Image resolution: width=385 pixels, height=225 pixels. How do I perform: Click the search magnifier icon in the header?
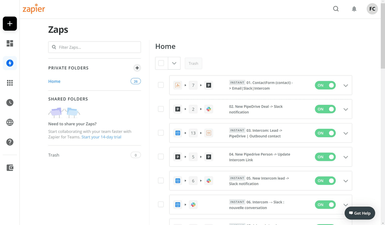click(336, 9)
